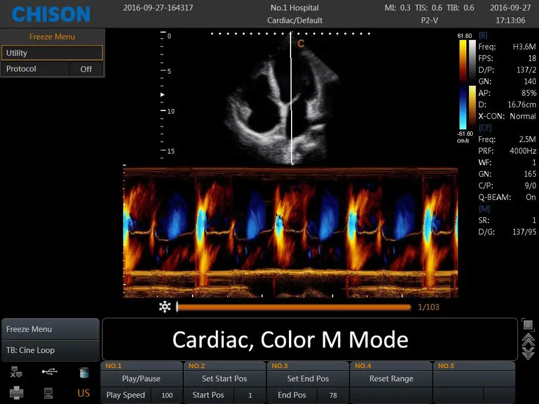Toggle the Protocol Off setting
Image resolution: width=539 pixels, height=404 pixels.
tap(86, 69)
